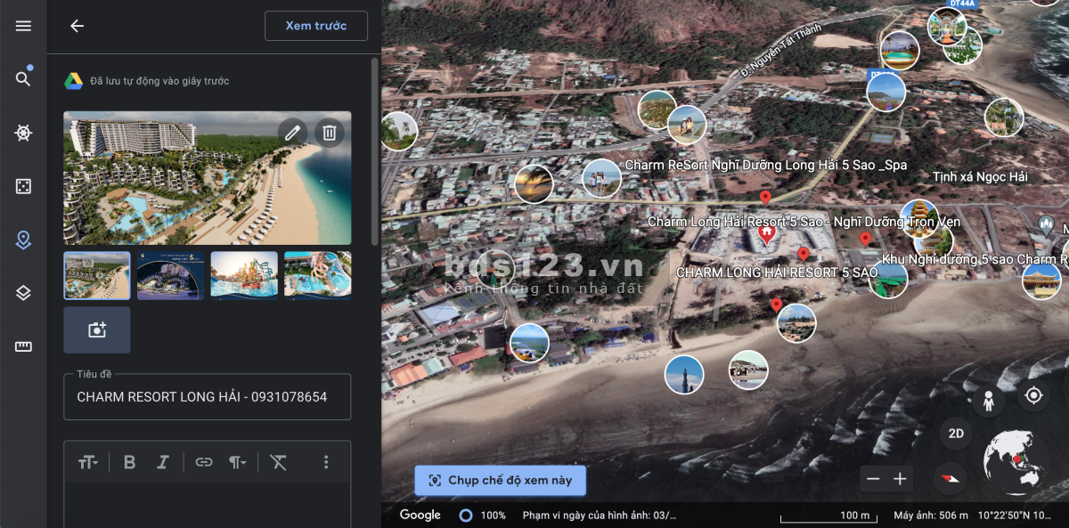The width and height of the screenshot is (1069, 528).
Task: Click into the description text editor area
Action: coord(207,504)
